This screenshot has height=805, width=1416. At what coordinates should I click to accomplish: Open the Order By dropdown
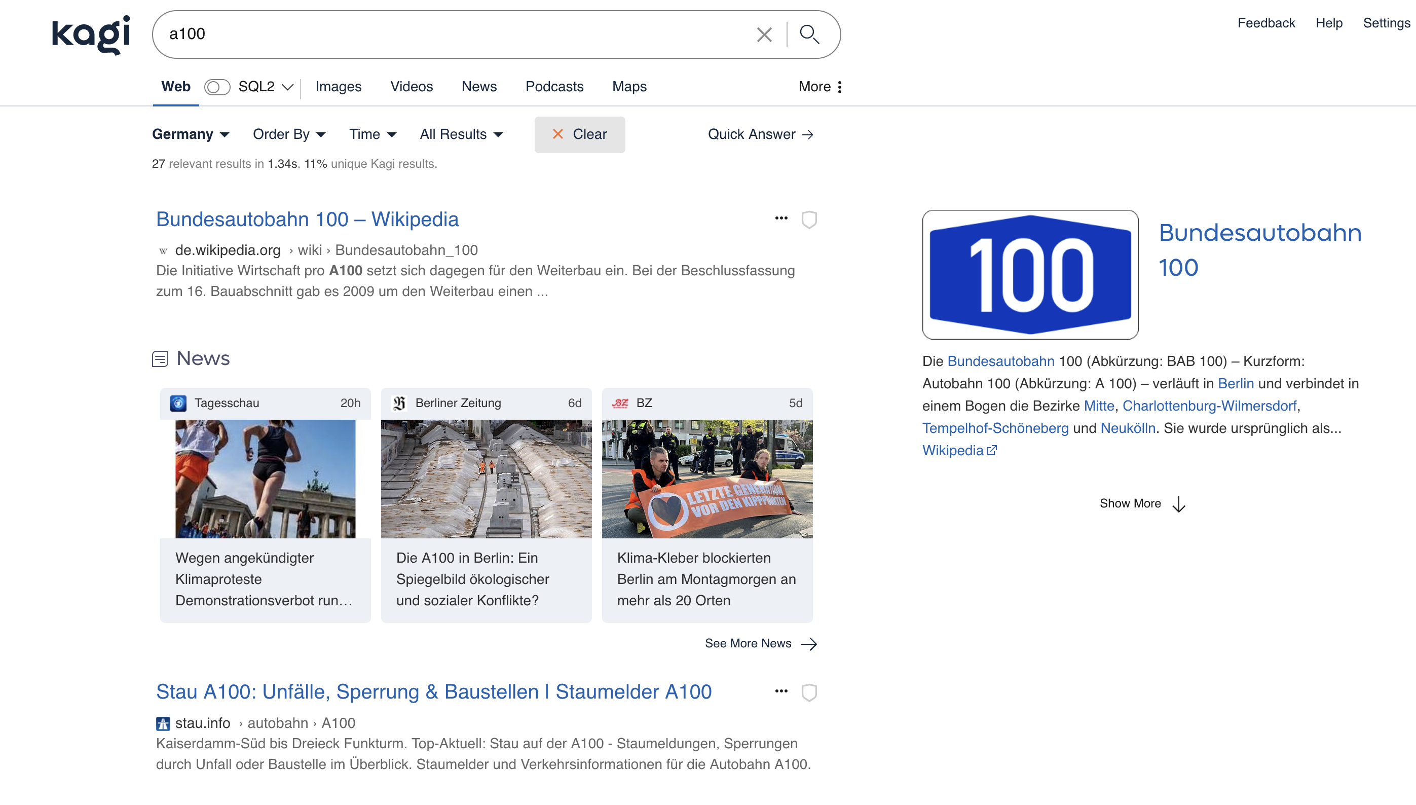click(289, 134)
